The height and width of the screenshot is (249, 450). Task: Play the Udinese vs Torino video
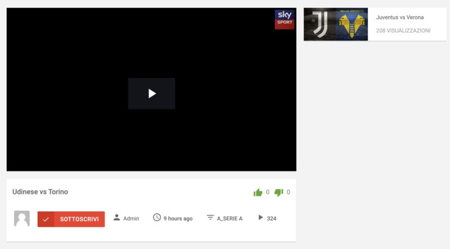click(151, 94)
